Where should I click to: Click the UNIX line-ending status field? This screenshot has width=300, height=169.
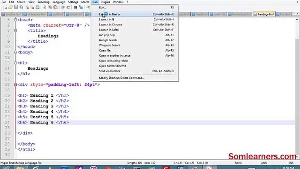point(239,163)
